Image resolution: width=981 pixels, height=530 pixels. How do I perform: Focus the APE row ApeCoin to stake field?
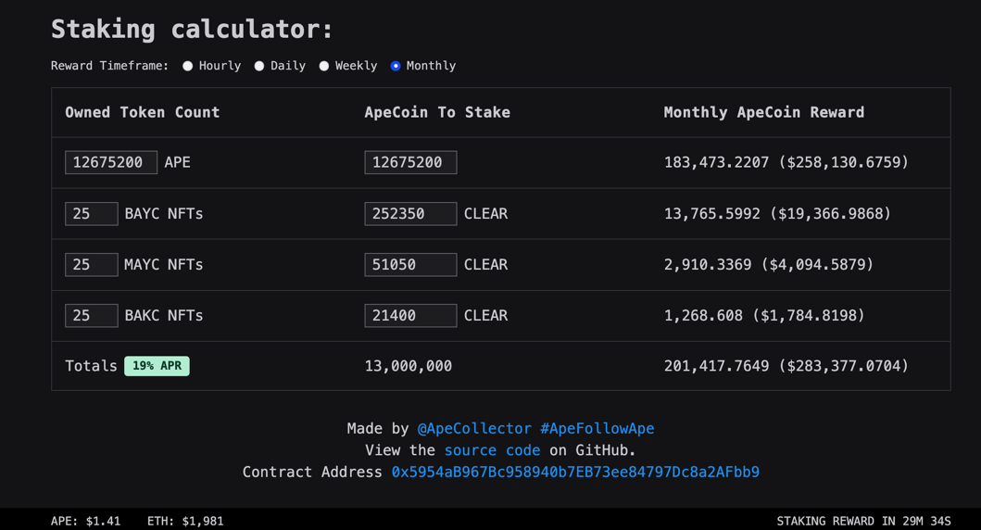click(410, 162)
